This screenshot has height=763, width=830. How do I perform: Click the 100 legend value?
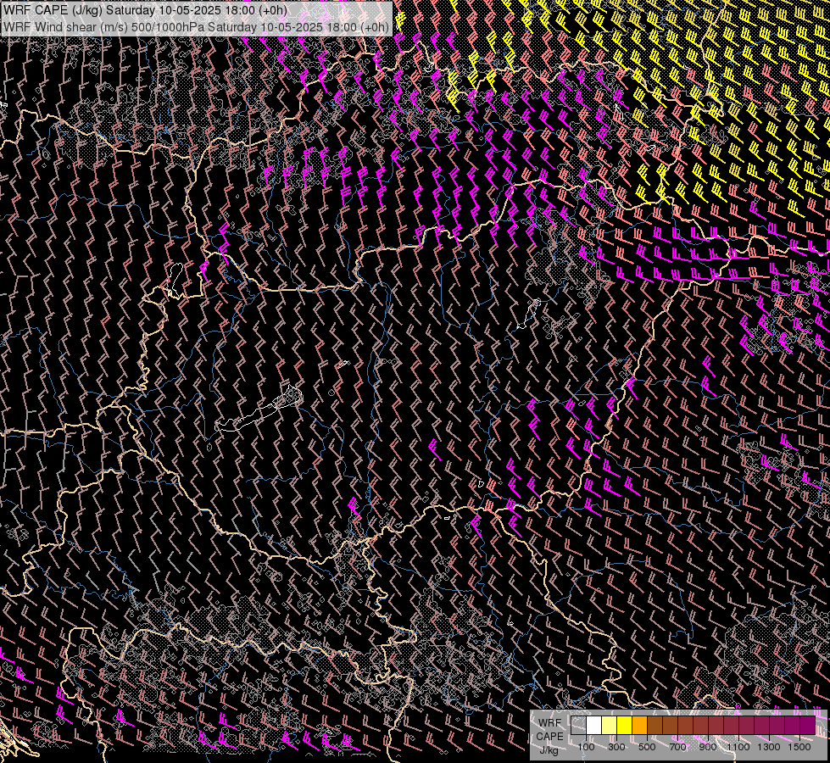pyautogui.click(x=586, y=747)
